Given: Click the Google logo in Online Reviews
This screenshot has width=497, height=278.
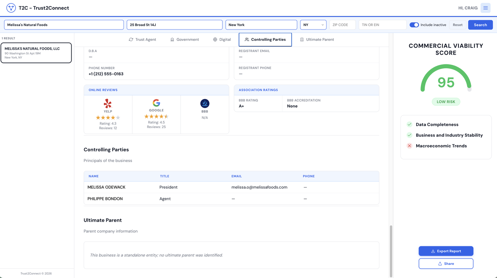Looking at the screenshot, I should click(x=156, y=103).
